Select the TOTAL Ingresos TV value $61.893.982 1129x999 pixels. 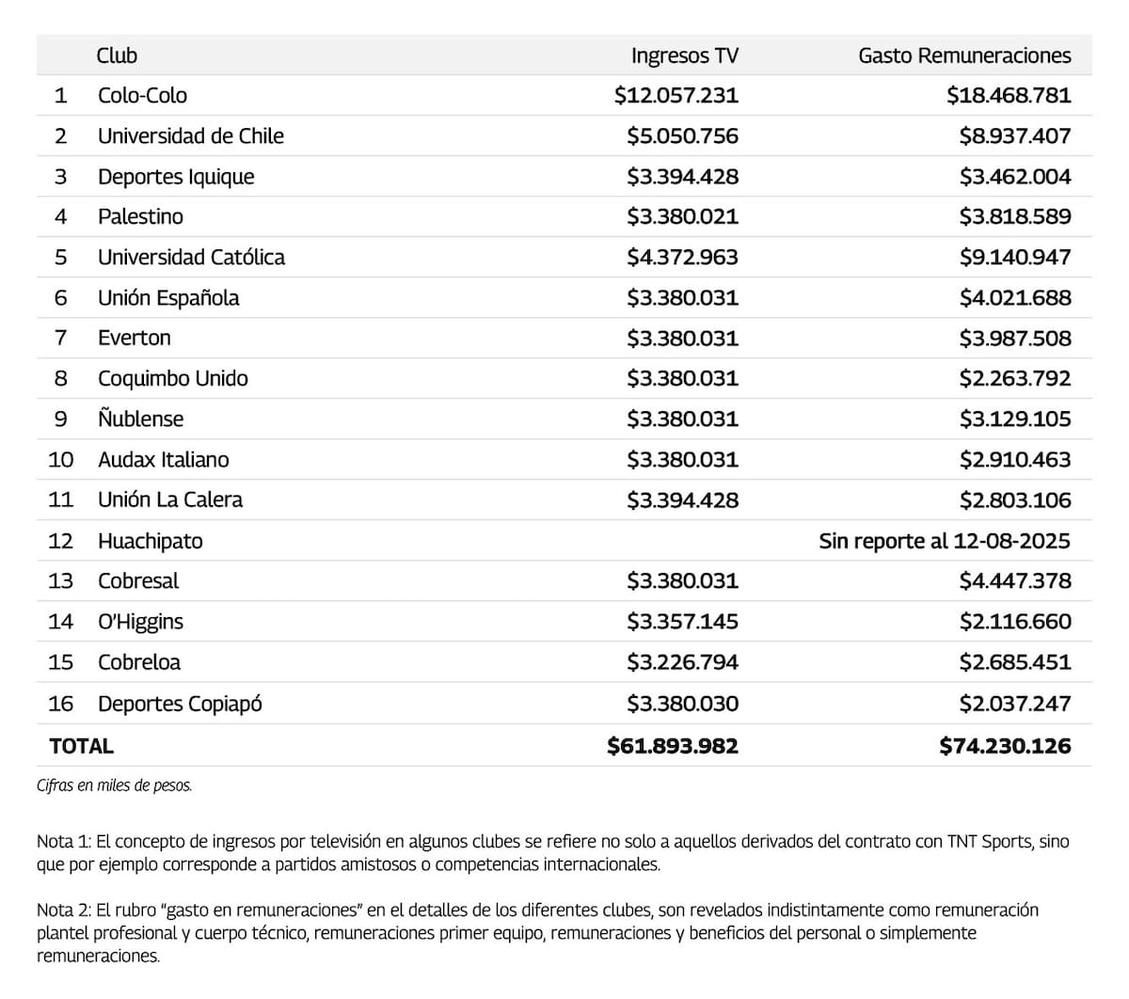[x=673, y=746]
